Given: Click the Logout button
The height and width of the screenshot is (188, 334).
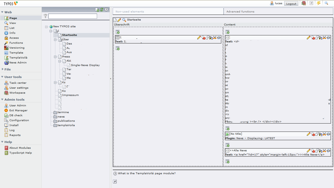Looking at the screenshot, I should [x=291, y=3].
